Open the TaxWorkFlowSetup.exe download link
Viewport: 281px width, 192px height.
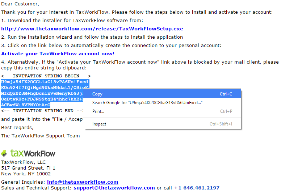coord(92,29)
